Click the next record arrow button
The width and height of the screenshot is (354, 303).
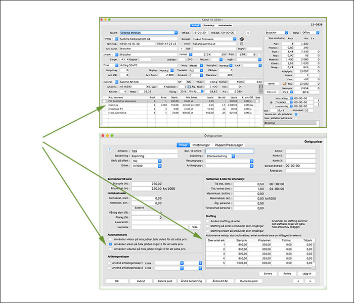click(310, 281)
